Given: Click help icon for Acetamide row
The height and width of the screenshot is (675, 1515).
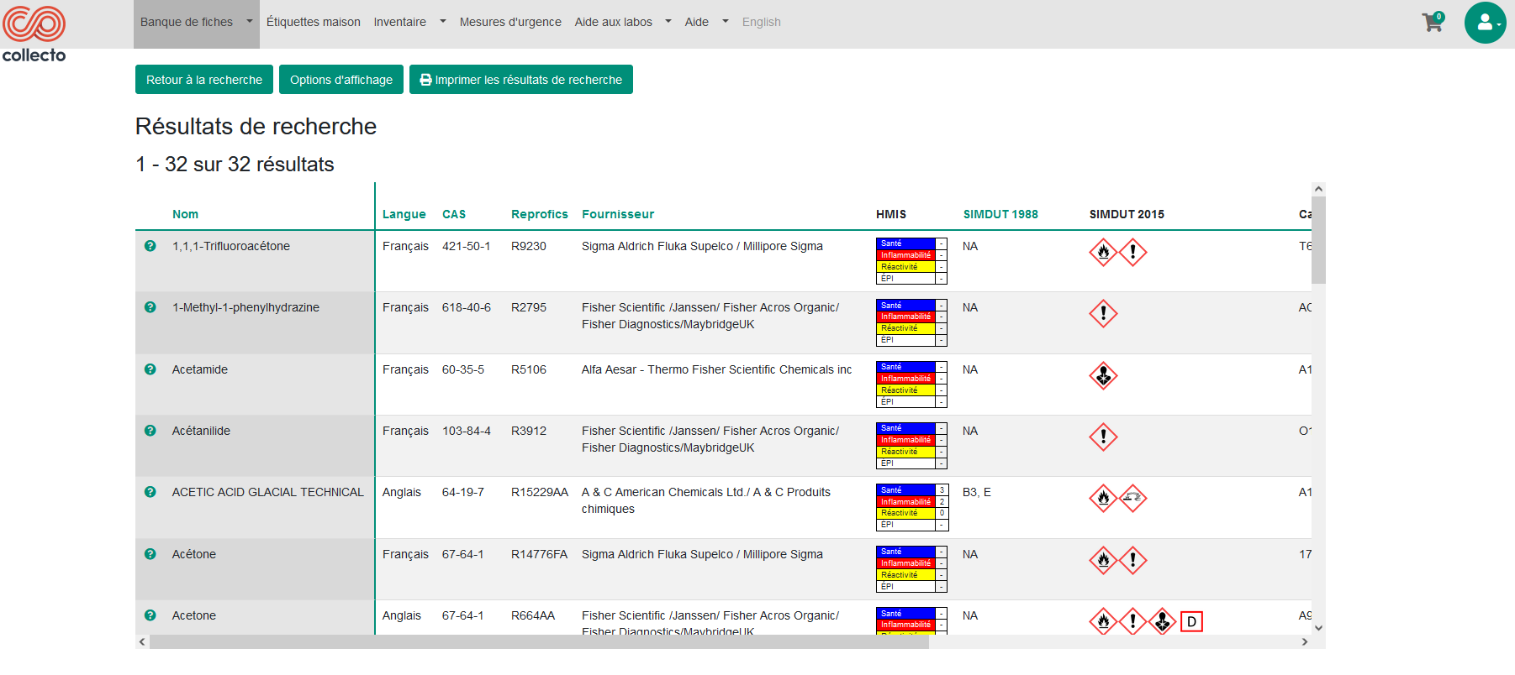Looking at the screenshot, I should pos(150,369).
